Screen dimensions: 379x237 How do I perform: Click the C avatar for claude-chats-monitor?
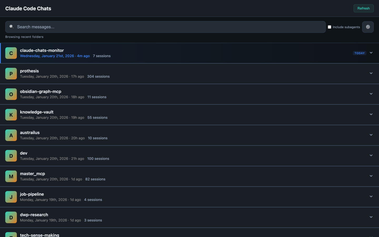click(x=11, y=53)
